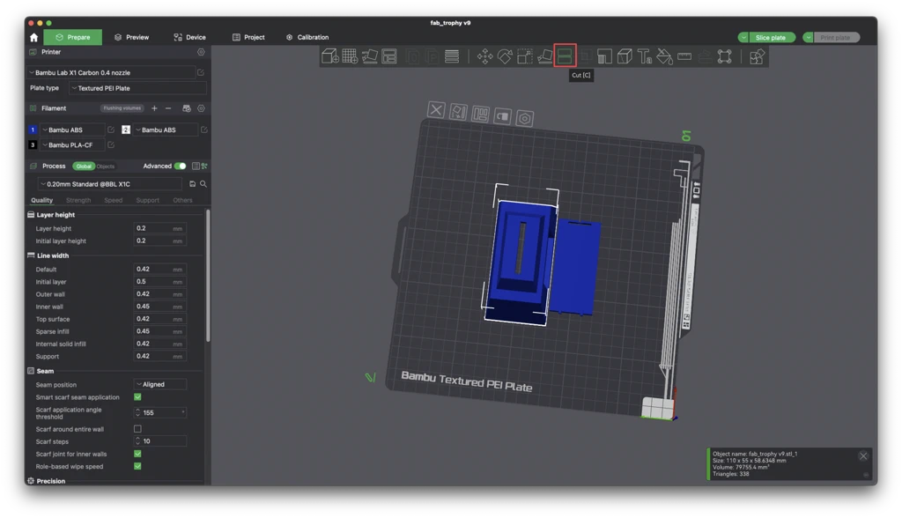This screenshot has height=518, width=902.
Task: Save the process preset
Action: pyautogui.click(x=192, y=184)
